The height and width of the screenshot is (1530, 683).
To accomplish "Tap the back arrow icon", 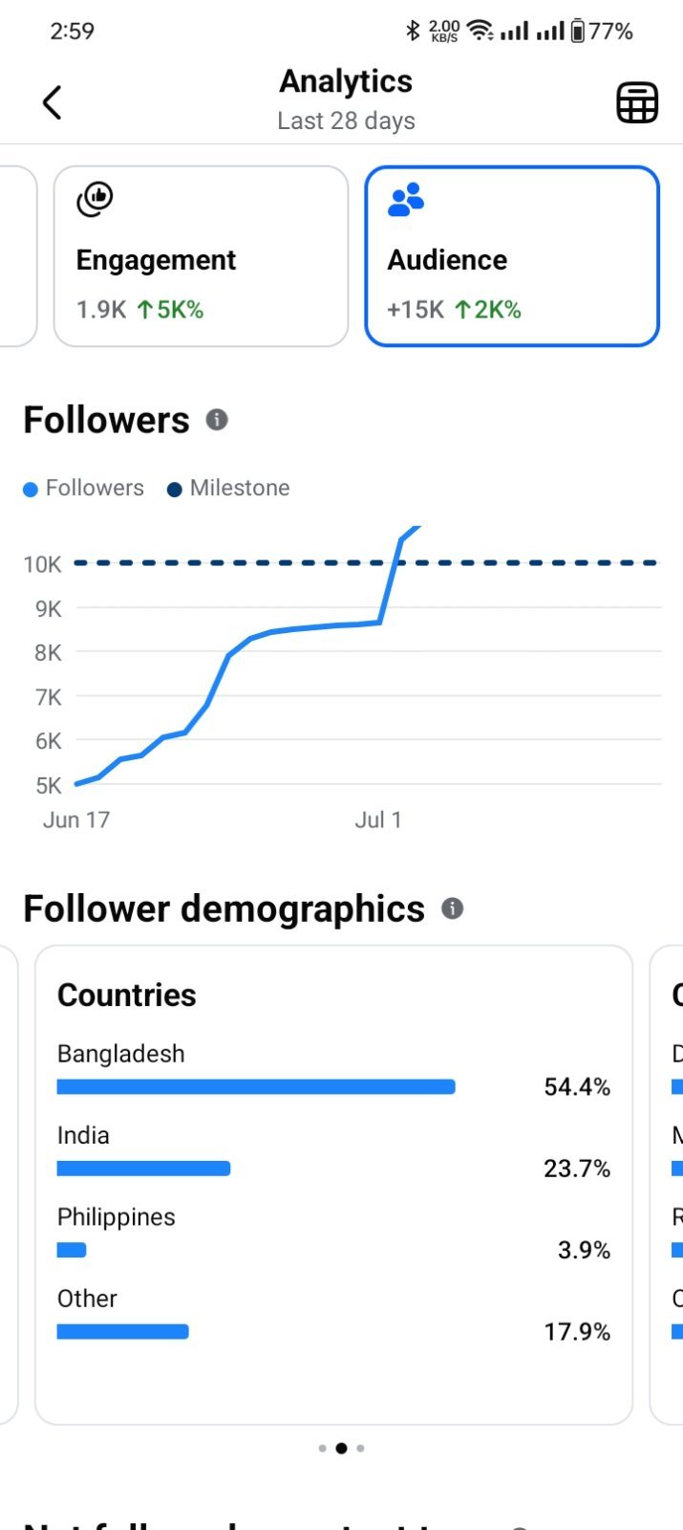I will click(53, 102).
